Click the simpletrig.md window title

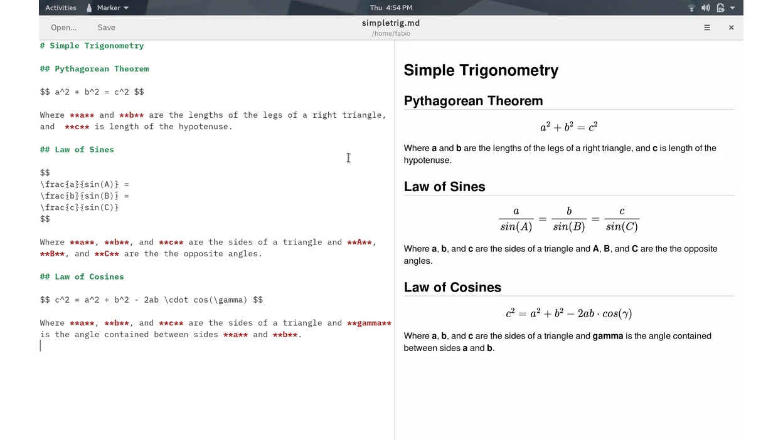(391, 23)
